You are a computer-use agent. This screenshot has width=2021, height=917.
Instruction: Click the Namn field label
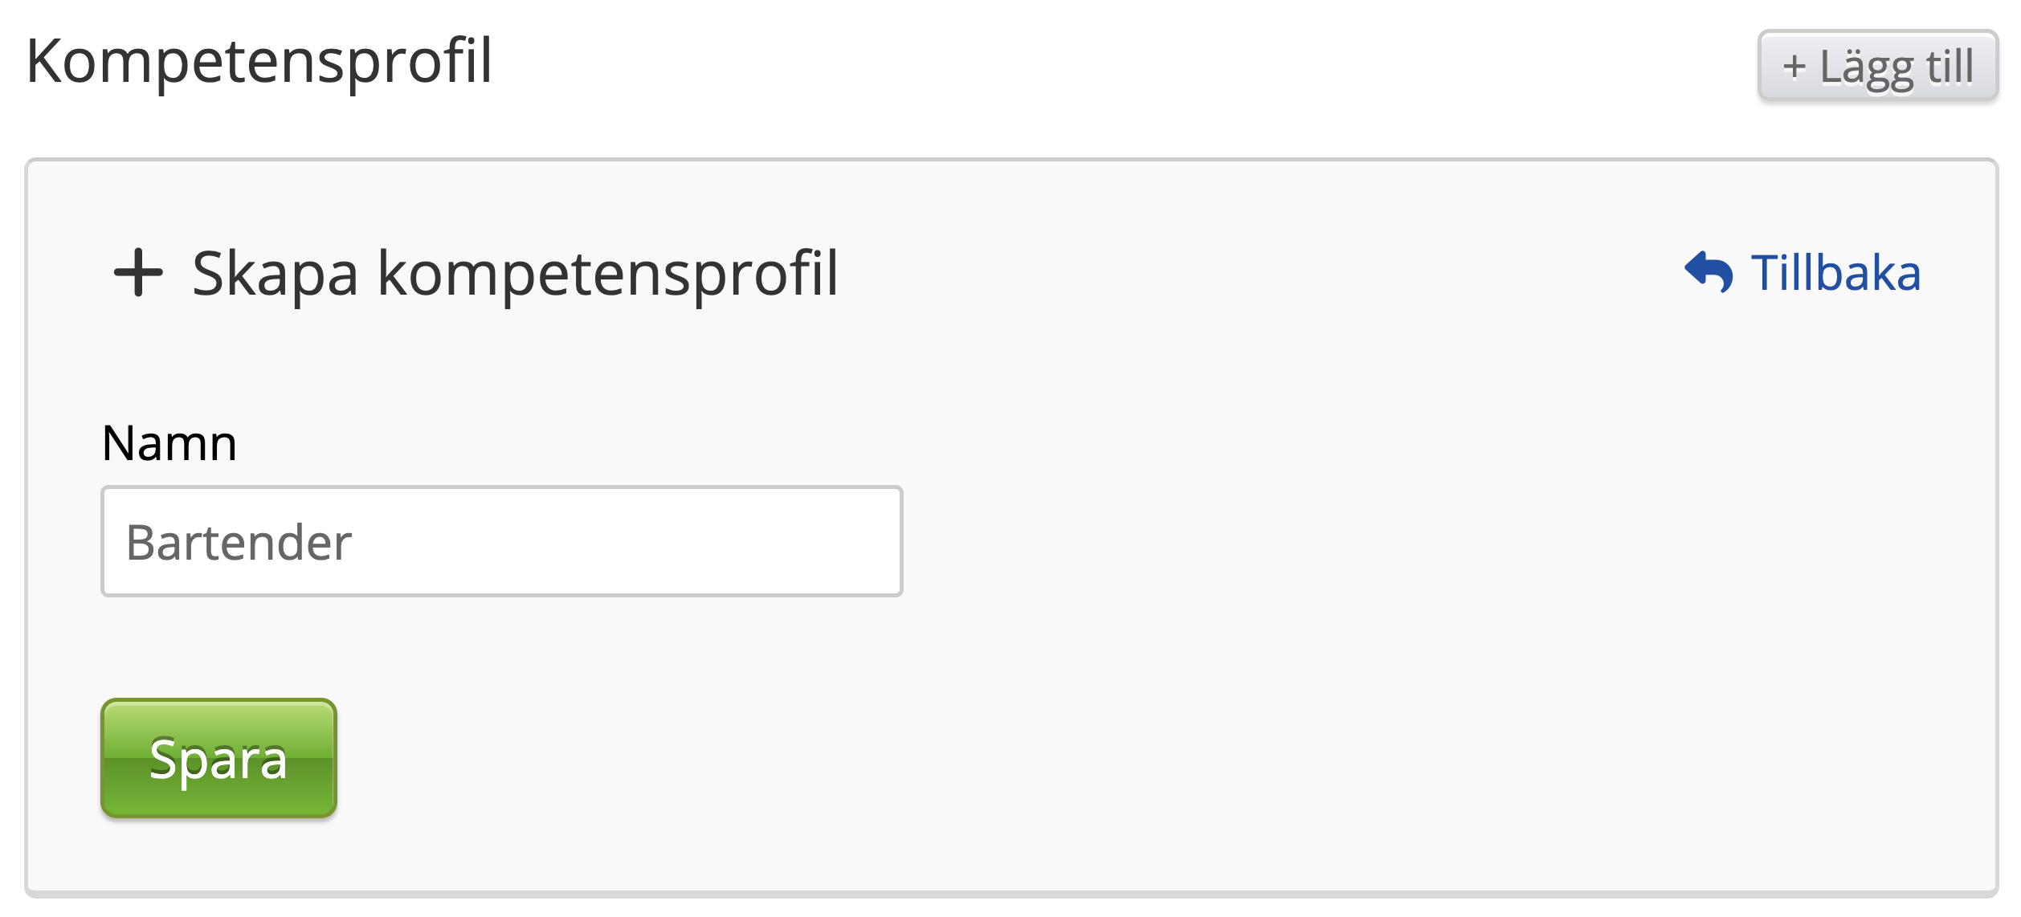[x=169, y=443]
